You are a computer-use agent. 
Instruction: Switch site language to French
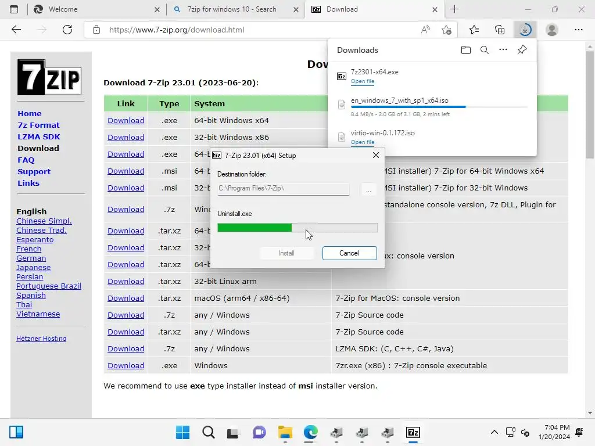coord(29,249)
